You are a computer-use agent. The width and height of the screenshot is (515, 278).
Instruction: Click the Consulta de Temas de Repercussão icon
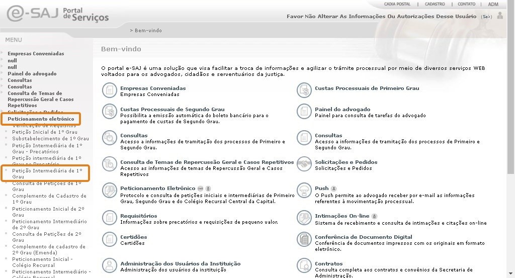109,164
